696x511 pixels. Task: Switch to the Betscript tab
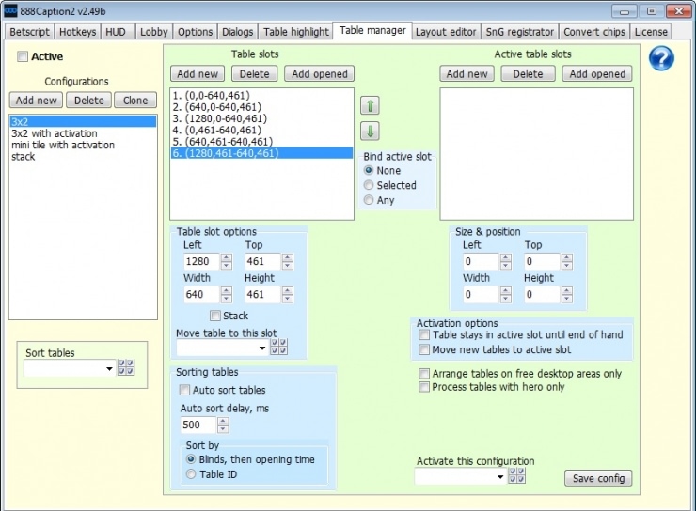(30, 32)
